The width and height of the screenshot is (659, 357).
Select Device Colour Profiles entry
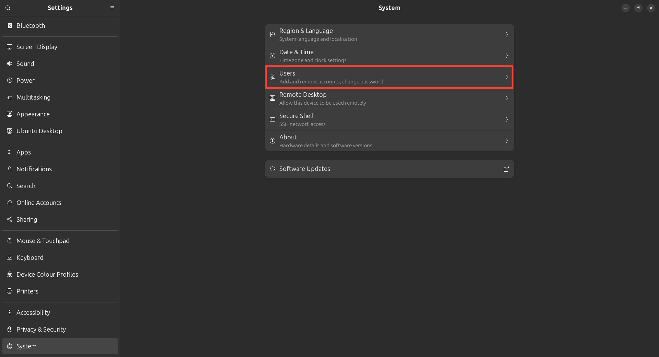pyautogui.click(x=47, y=274)
